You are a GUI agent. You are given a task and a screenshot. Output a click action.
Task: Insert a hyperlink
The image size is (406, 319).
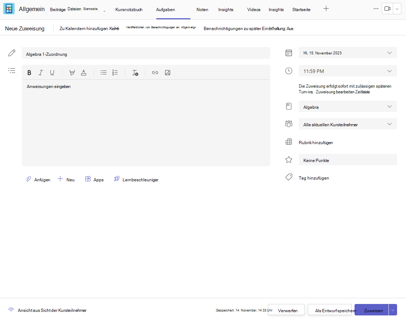(155, 73)
